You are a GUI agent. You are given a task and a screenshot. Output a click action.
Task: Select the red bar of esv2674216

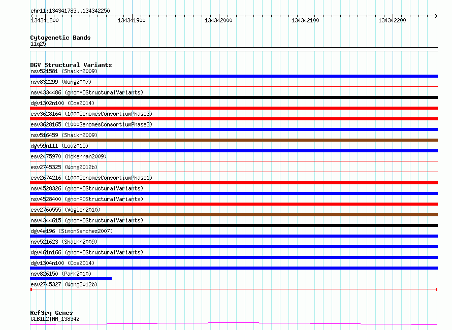pos(234,183)
